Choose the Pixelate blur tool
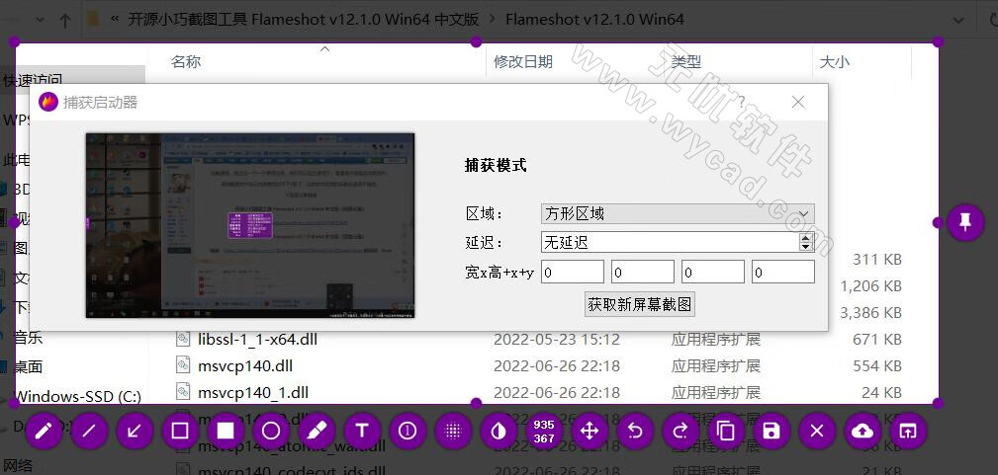The height and width of the screenshot is (475, 998). point(453,431)
